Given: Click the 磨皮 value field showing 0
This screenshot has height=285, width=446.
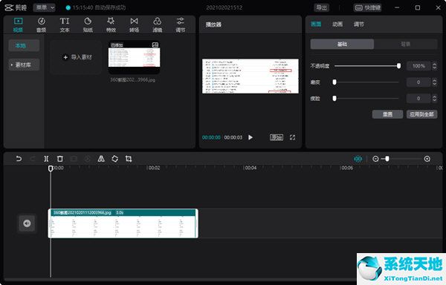Looking at the screenshot, I should point(418,82).
